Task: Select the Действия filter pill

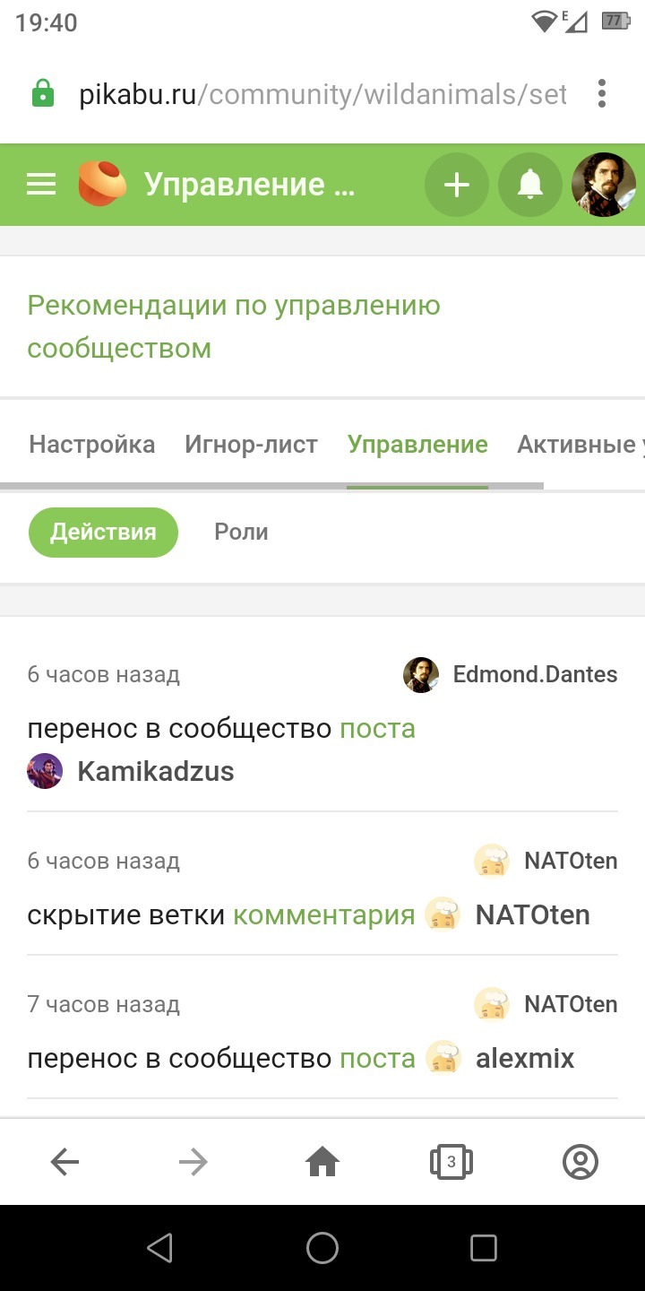Action: coord(103,532)
